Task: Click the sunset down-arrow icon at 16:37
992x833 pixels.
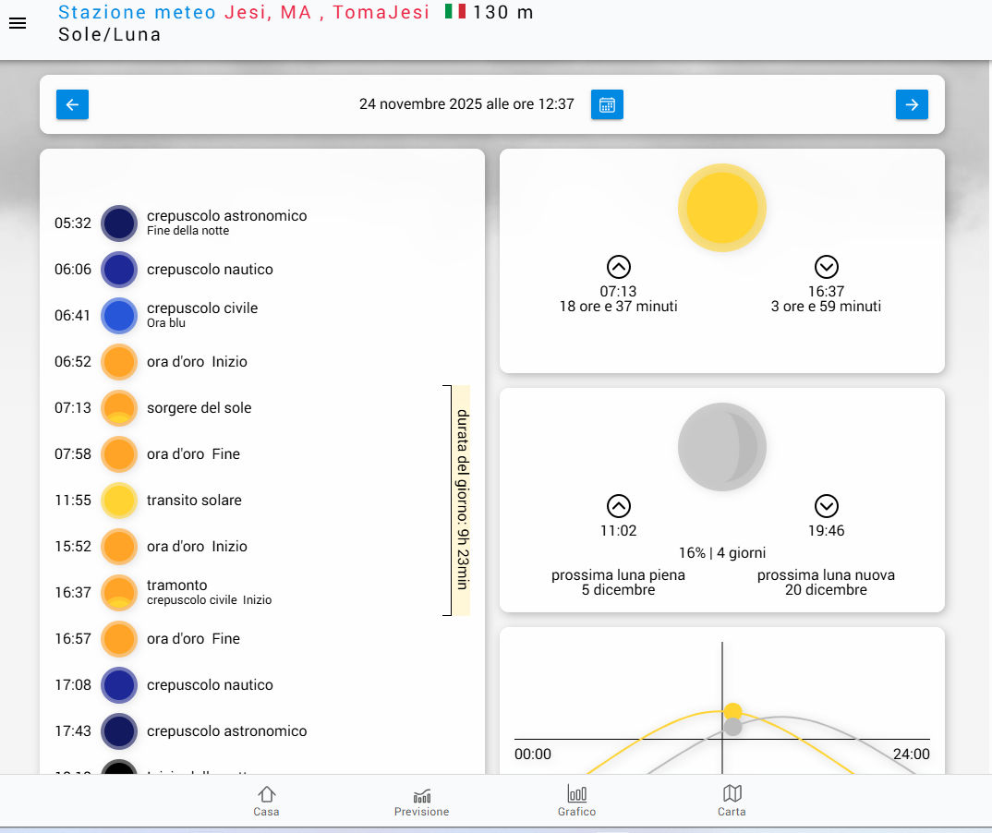Action: tap(826, 267)
